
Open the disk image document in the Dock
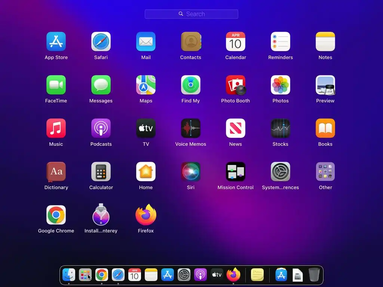coord(297,275)
